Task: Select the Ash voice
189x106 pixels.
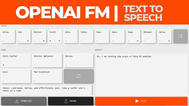Action: point(24,36)
